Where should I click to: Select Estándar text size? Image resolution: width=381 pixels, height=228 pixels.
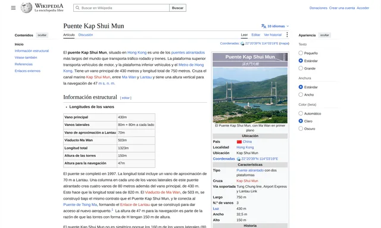click(301, 61)
